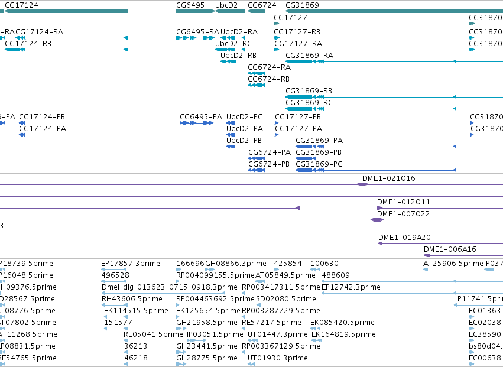Click protein label UbcD2-PA
503x367 pixels.
tap(245, 129)
